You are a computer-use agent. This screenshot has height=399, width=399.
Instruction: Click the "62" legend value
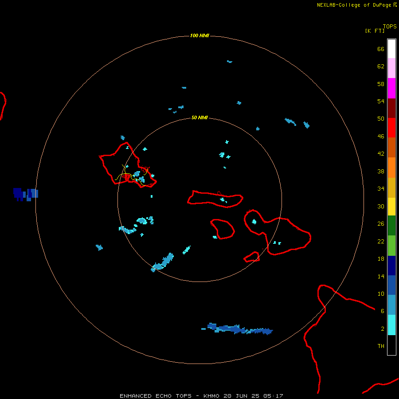381,66
